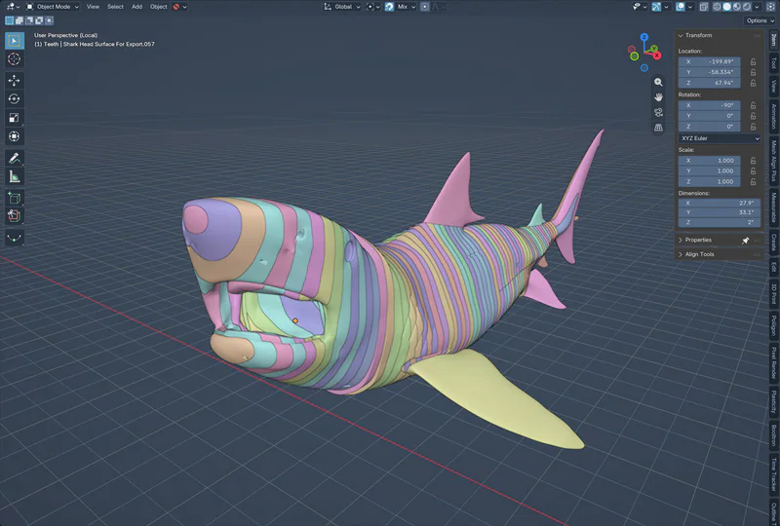Image resolution: width=780 pixels, height=526 pixels.
Task: Open the Select menu
Action: click(x=115, y=7)
